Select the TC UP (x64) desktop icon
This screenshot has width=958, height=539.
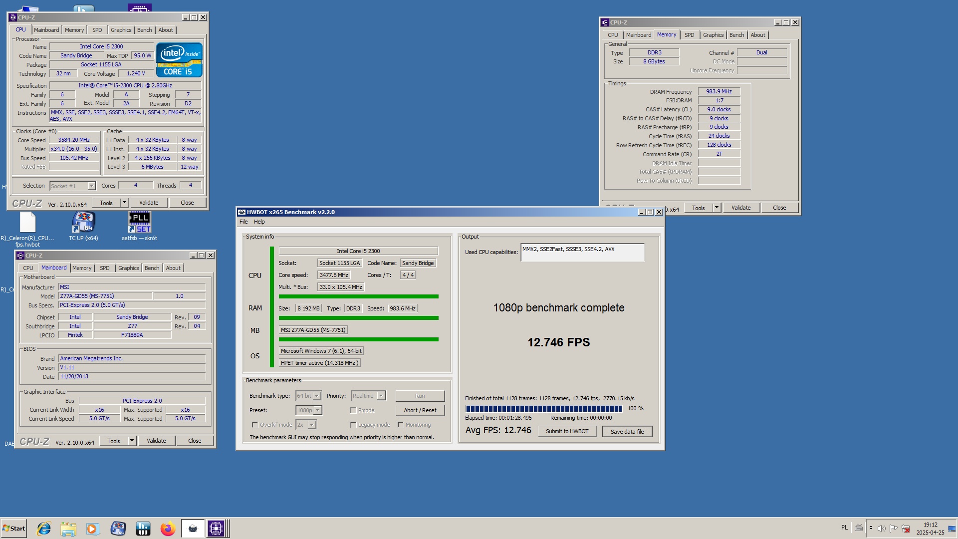(83, 226)
